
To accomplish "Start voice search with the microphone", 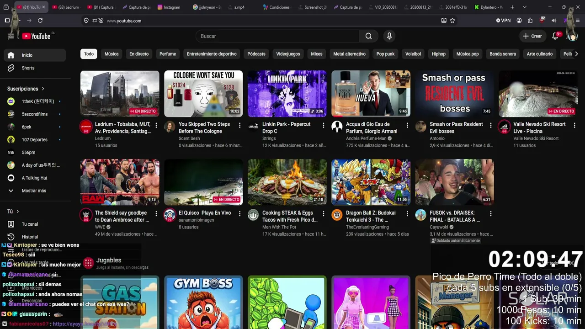I will point(389,36).
